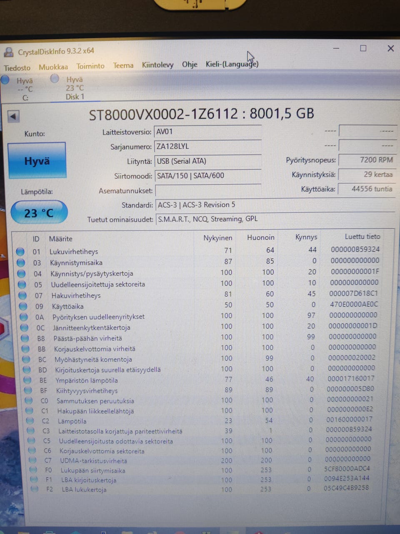The height and width of the screenshot is (534, 400).
Task: Click the status icon for Korjauskelvottomia sektoreita
Action: (32, 451)
